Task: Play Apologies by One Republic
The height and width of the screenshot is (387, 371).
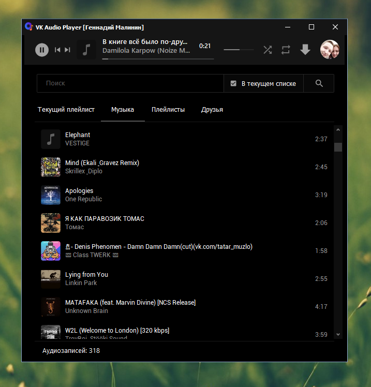Action: [x=184, y=195]
